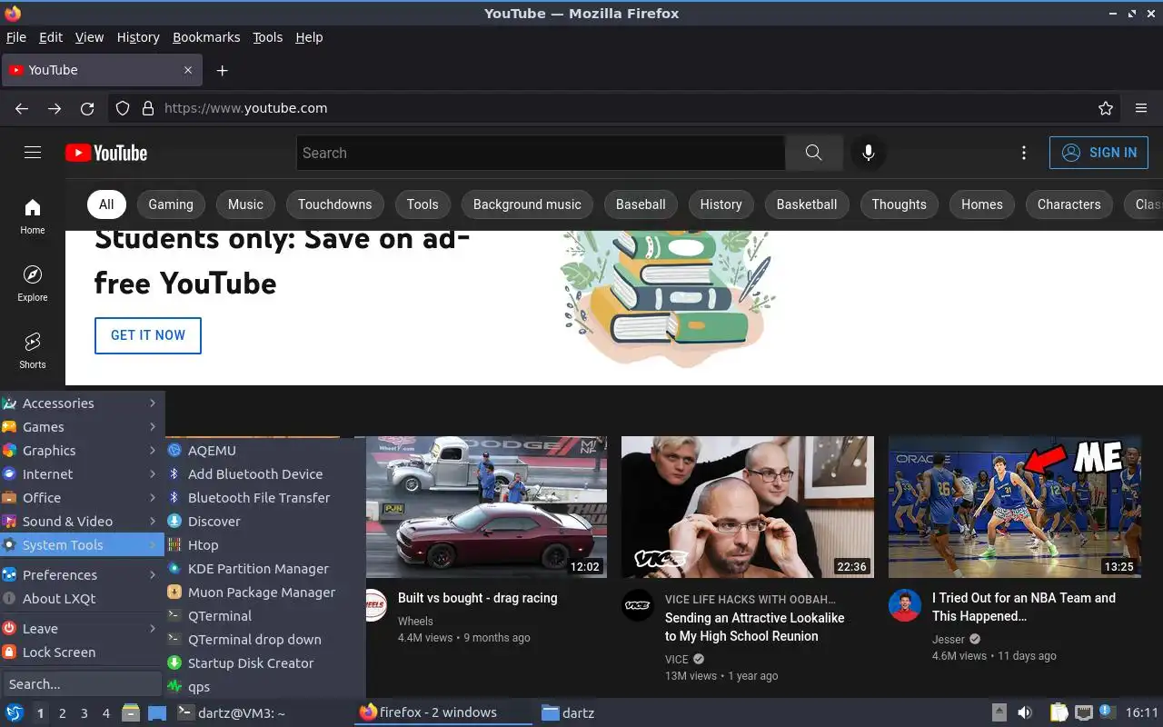Click Firefox back arrow
Viewport: 1163px width, 727px height.
(22, 108)
